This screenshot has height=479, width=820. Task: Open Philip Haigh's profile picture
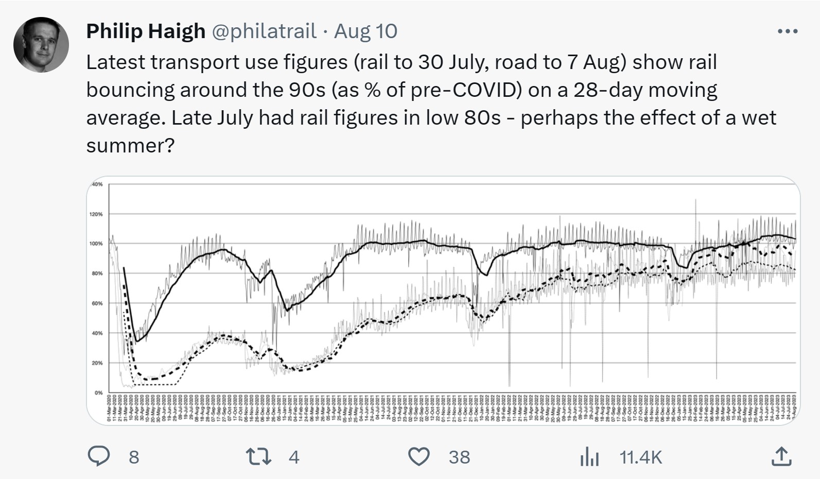pos(41,45)
